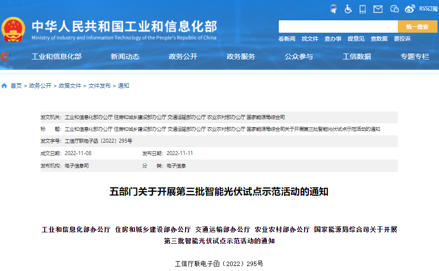This screenshot has height=271, width=439.
Task: Click the national emblem logo
Action: click(13, 30)
